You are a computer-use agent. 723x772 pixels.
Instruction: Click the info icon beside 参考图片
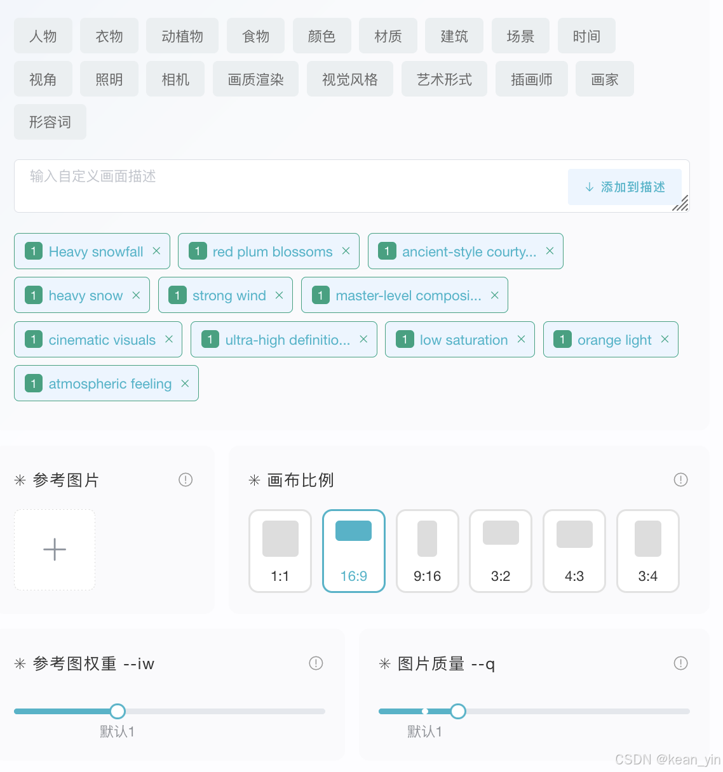186,479
